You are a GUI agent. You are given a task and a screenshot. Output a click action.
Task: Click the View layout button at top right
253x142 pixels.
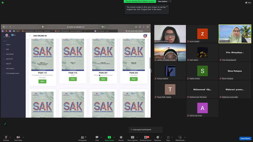(x=248, y=3)
